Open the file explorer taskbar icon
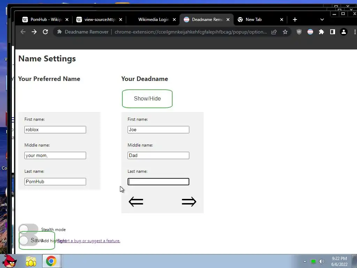 [31, 261]
